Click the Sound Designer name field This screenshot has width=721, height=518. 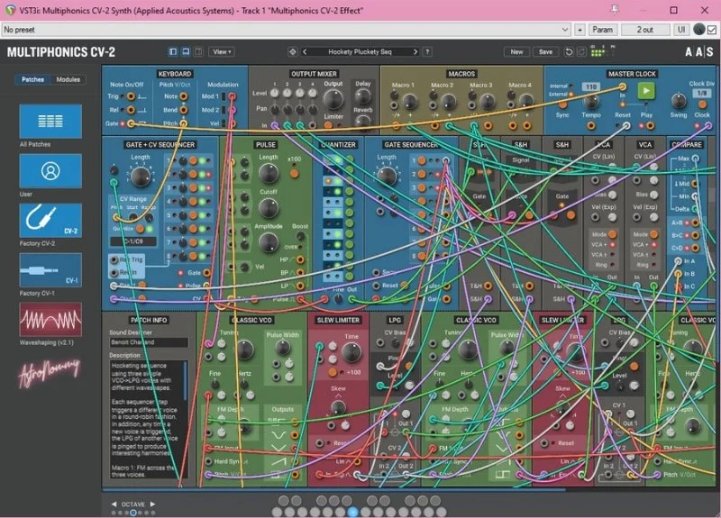click(149, 342)
